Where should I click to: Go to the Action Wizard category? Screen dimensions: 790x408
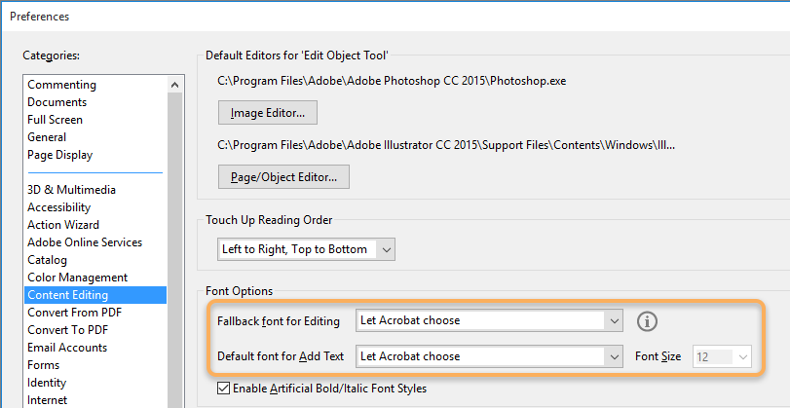[x=63, y=225]
